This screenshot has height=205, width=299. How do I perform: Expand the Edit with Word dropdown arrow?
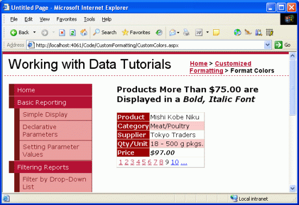(x=208, y=33)
